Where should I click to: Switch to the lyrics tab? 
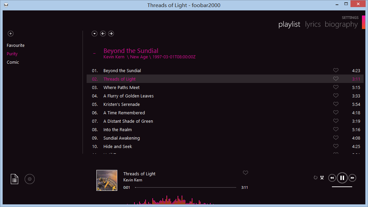[x=313, y=24]
